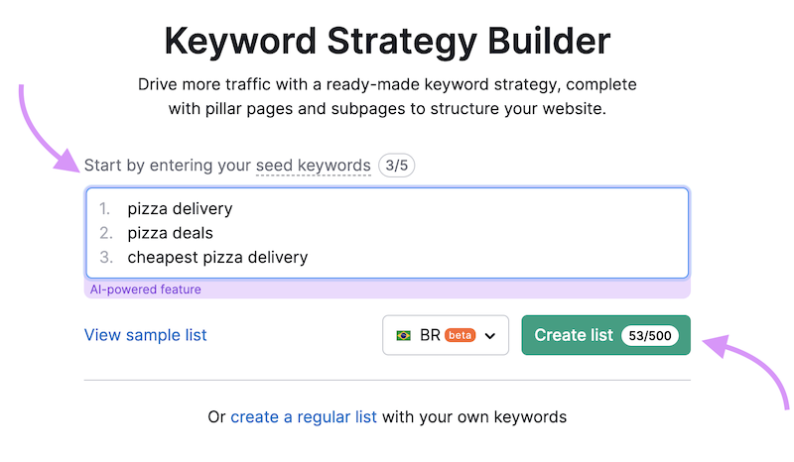Screen dimensions: 794x462
Task: Click the AI-powered feature label
Action: pos(145,289)
